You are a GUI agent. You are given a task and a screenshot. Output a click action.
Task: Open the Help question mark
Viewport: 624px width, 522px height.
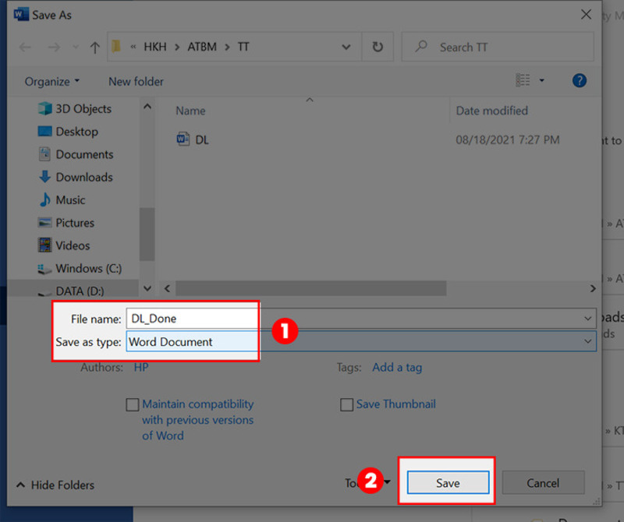(x=580, y=80)
